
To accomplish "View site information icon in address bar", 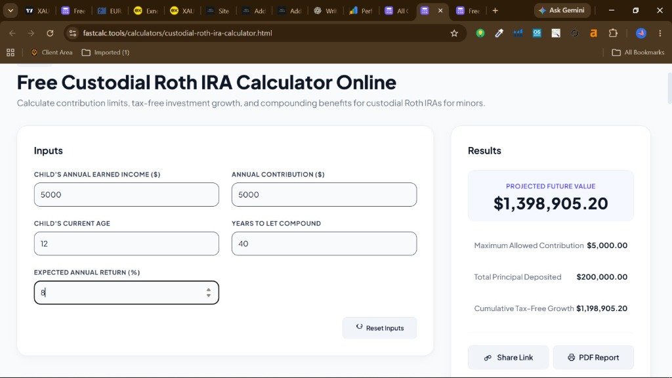I will [x=72, y=33].
